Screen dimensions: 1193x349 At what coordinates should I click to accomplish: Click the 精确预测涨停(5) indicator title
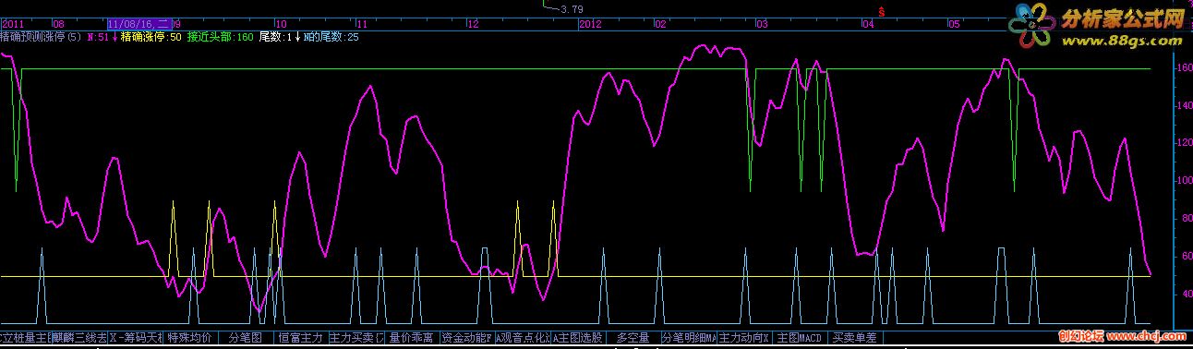(x=42, y=38)
